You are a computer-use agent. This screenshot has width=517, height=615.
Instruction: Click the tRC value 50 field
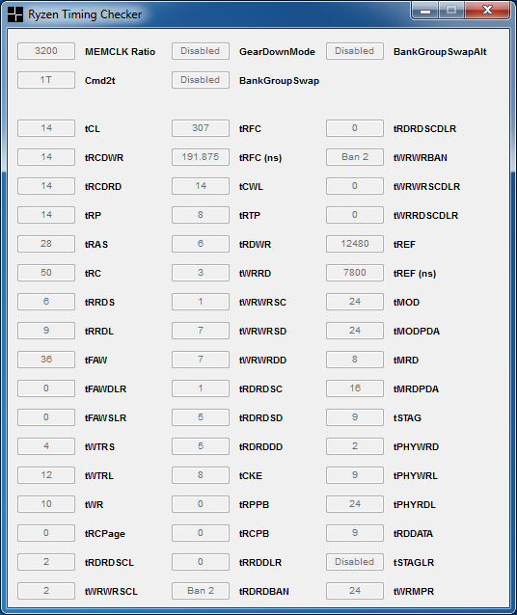(x=46, y=273)
